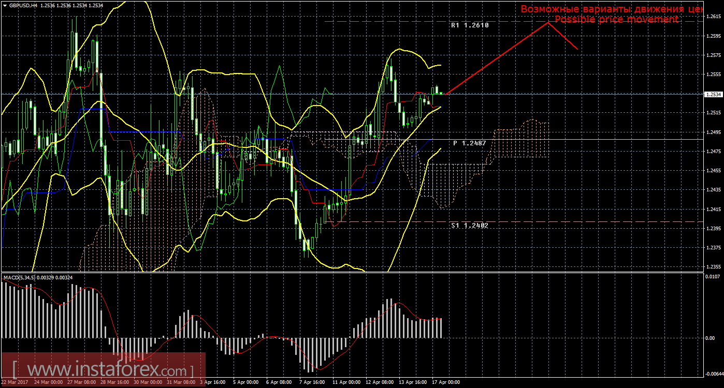This screenshot has height=388, width=724.
Task: Click the 1.2595 price axis label
Action: tap(714, 36)
